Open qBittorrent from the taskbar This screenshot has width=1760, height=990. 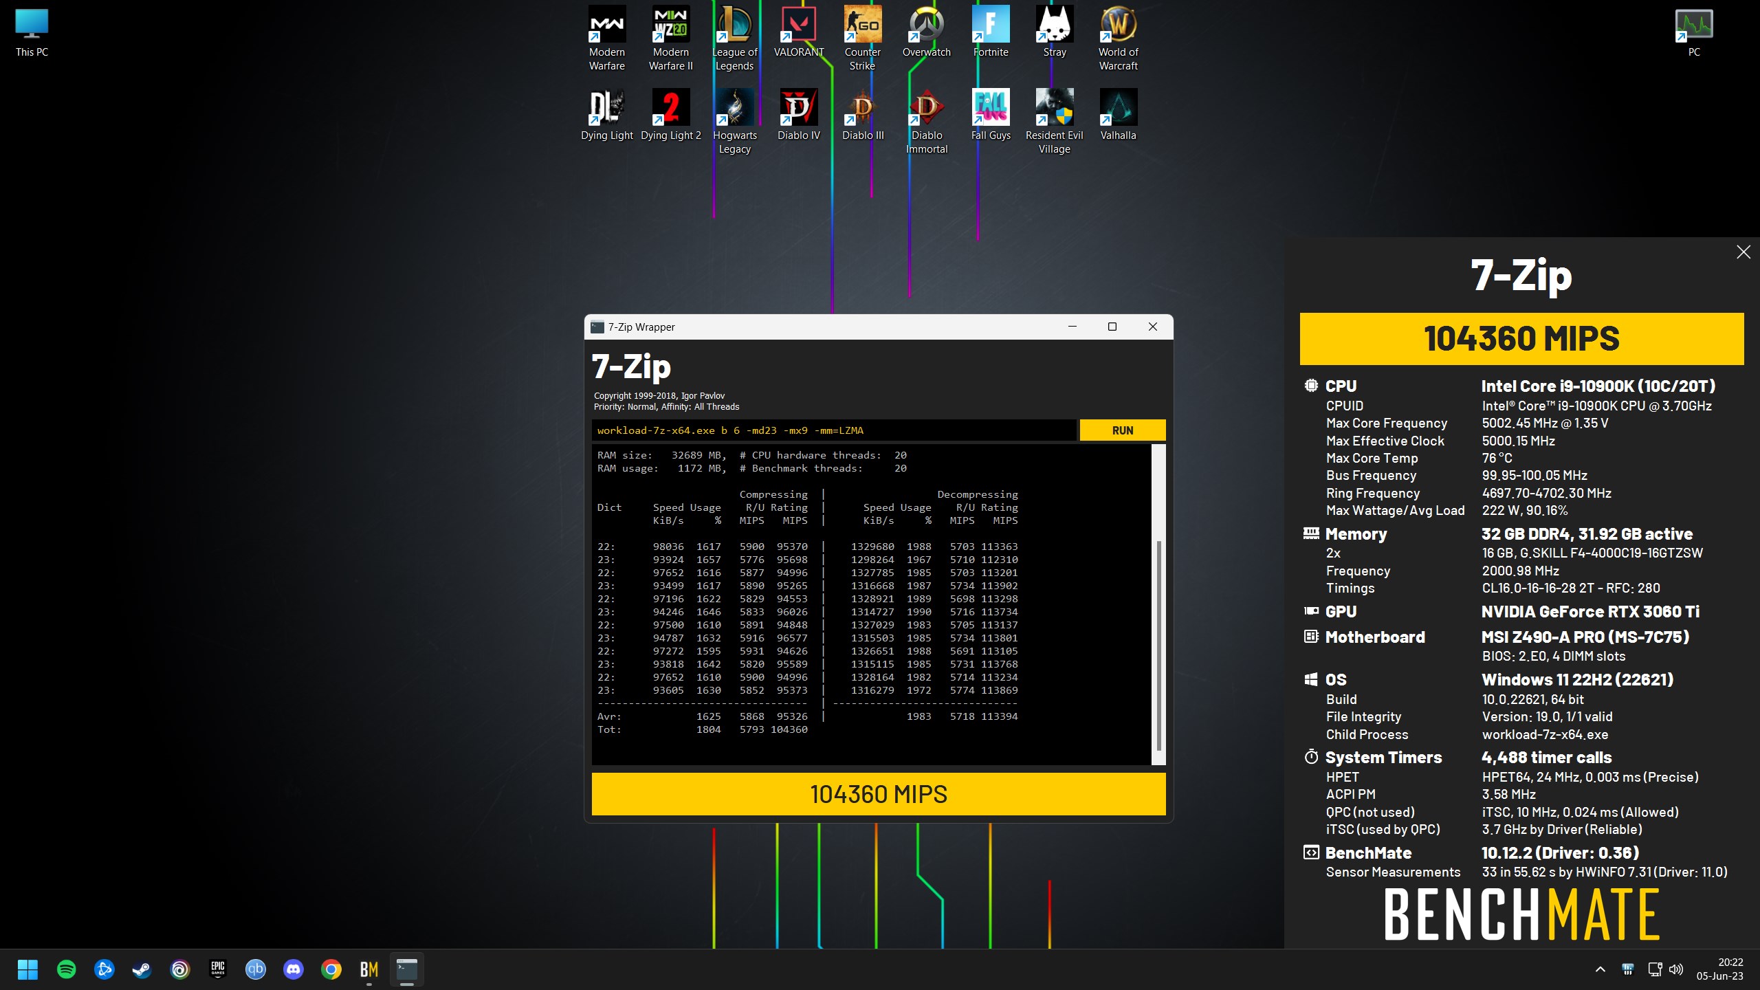[x=255, y=969]
